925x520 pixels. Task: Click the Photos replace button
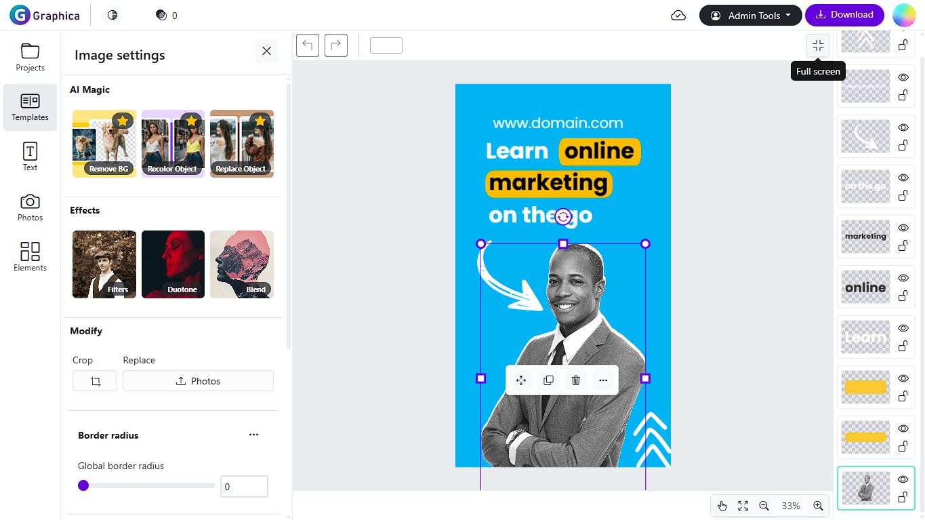(x=198, y=381)
